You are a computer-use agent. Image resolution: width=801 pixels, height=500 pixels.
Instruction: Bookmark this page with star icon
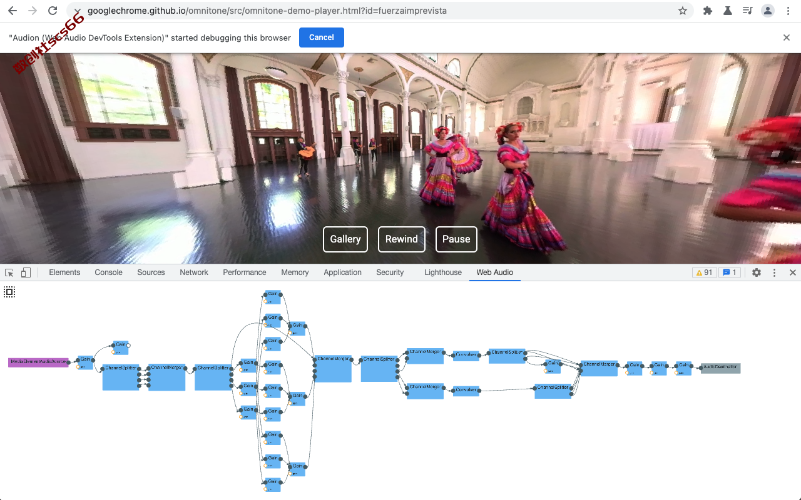point(683,11)
